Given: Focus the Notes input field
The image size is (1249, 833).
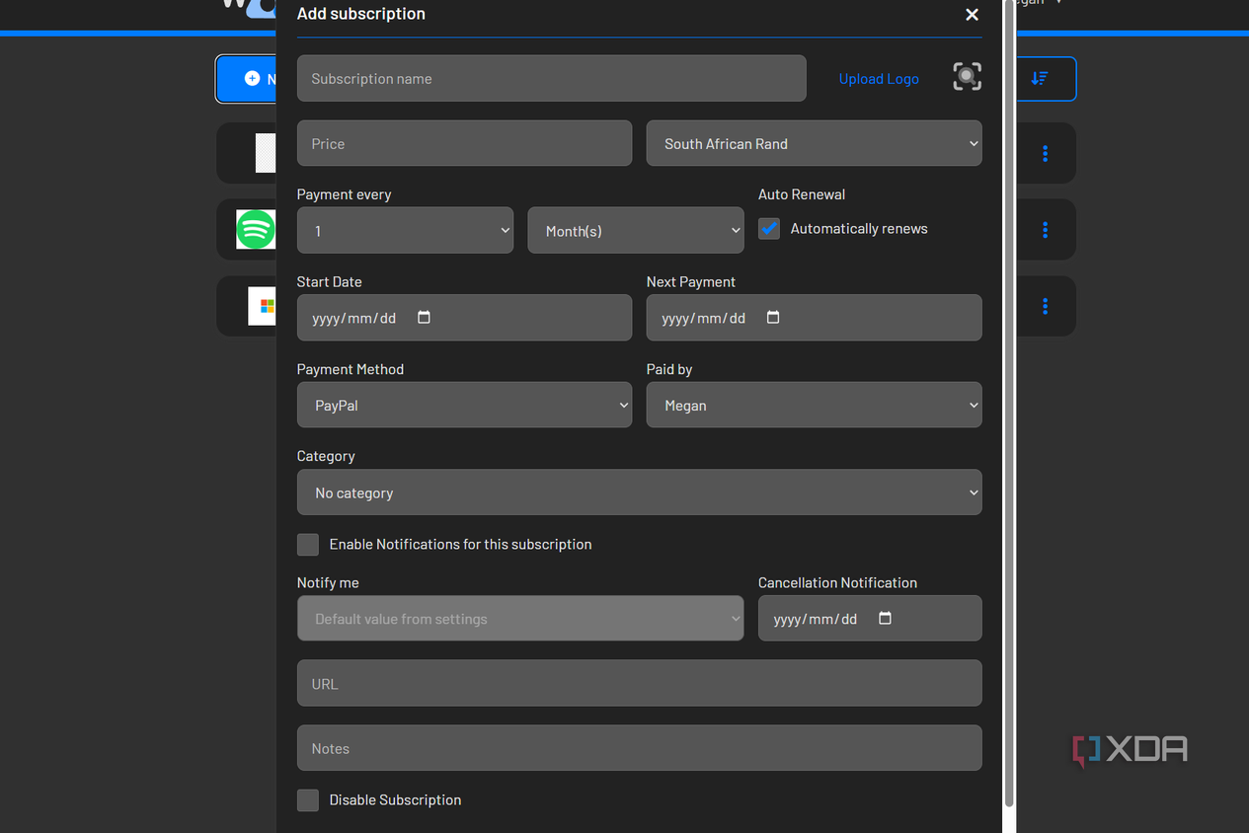Looking at the screenshot, I should pos(639,748).
